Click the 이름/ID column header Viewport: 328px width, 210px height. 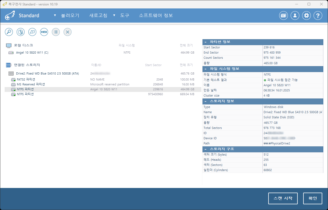click(96, 65)
